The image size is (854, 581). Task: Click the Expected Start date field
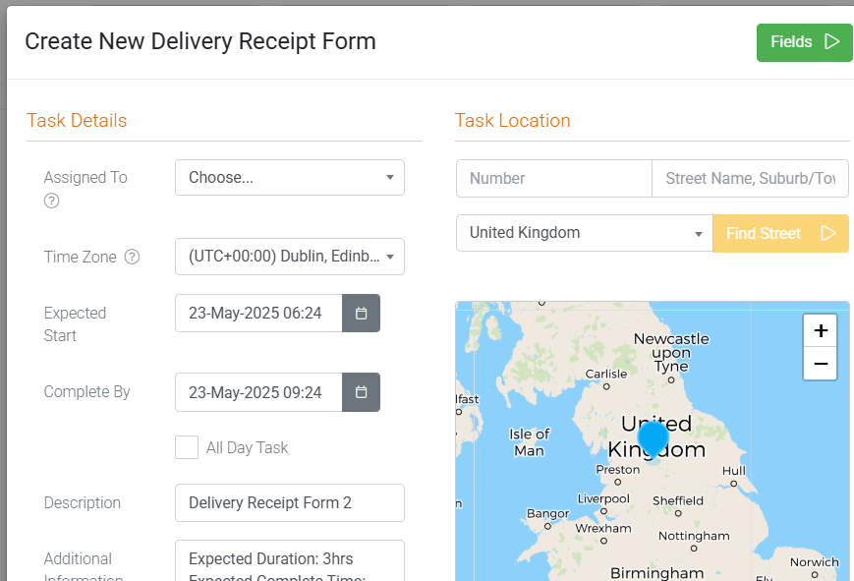coord(258,314)
